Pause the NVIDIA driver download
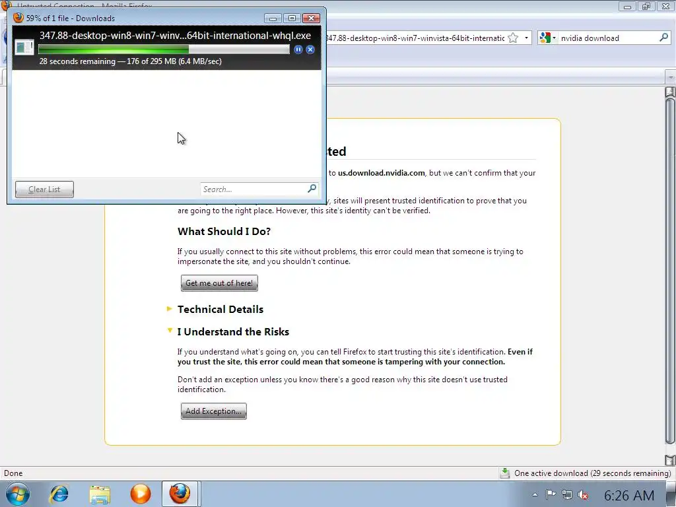The width and height of the screenshot is (676, 507). point(298,50)
